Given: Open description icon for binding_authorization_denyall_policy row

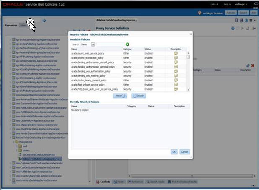Looking at the screenshot, I should pos(176,62).
